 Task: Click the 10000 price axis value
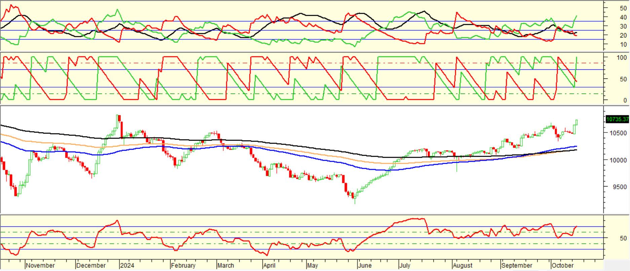(x=618, y=160)
